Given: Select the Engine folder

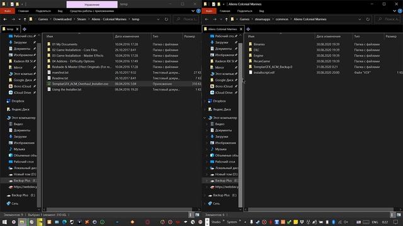Looking at the screenshot, I should pyautogui.click(x=258, y=56).
